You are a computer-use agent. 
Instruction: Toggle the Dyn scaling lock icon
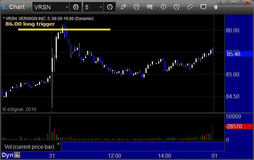17,155
